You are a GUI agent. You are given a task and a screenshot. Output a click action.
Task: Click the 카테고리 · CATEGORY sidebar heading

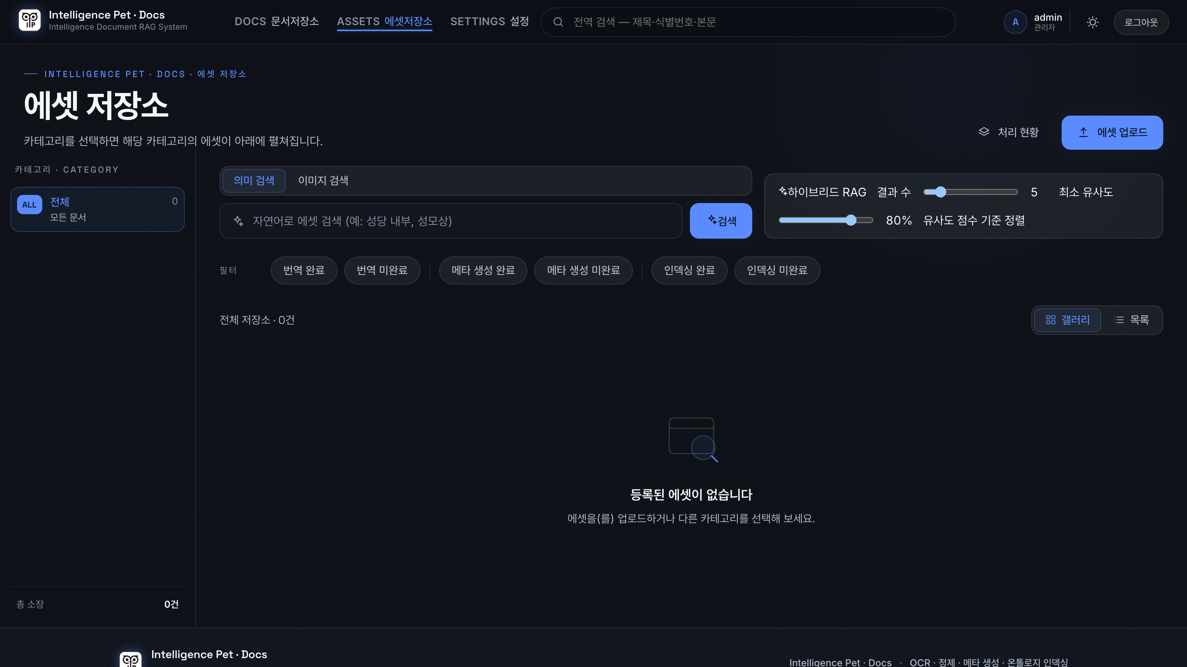click(x=66, y=170)
